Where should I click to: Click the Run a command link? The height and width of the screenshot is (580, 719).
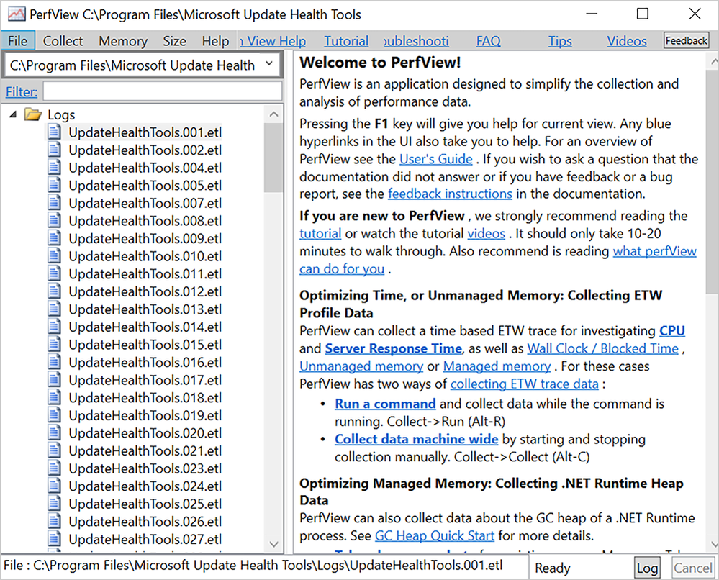click(385, 404)
